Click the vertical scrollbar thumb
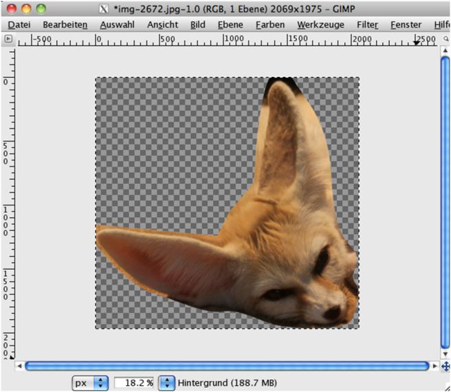Image resolution: width=451 pixels, height=392 pixels. (x=445, y=199)
